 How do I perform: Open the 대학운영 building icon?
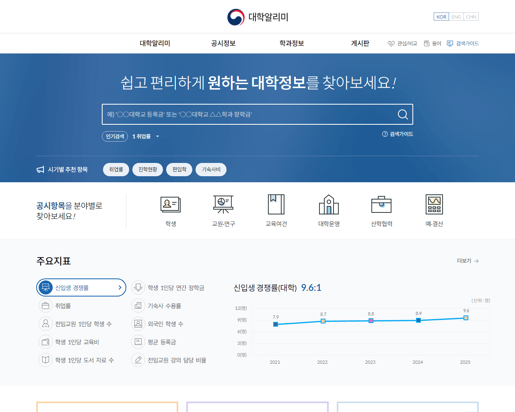(329, 204)
